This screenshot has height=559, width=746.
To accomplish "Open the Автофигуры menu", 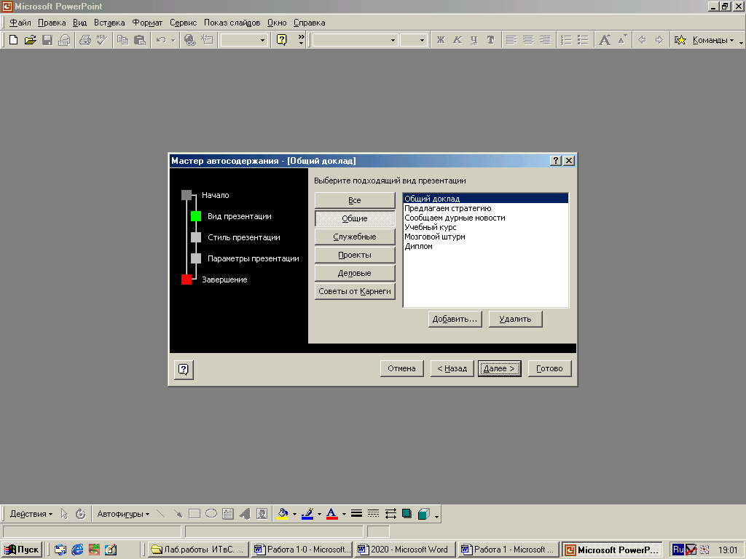I will point(123,514).
